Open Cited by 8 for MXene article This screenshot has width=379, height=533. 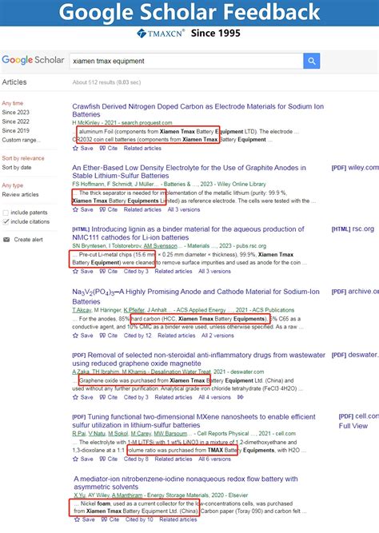tap(136, 459)
